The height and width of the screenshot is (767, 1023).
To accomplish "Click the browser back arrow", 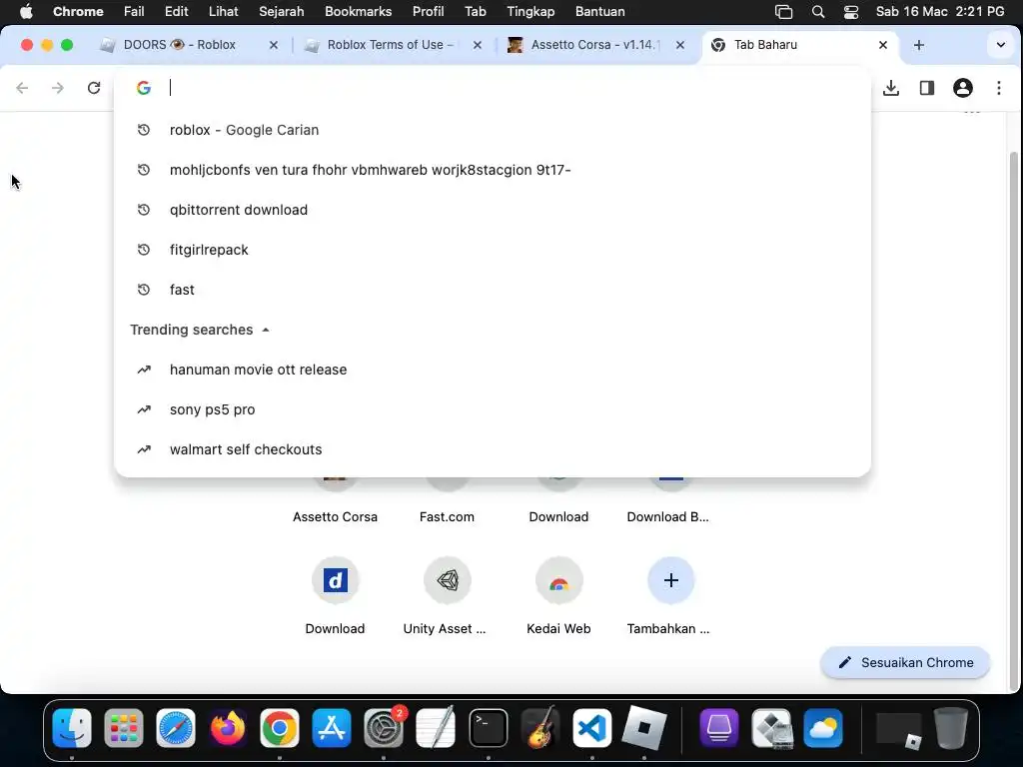I will (x=22, y=88).
